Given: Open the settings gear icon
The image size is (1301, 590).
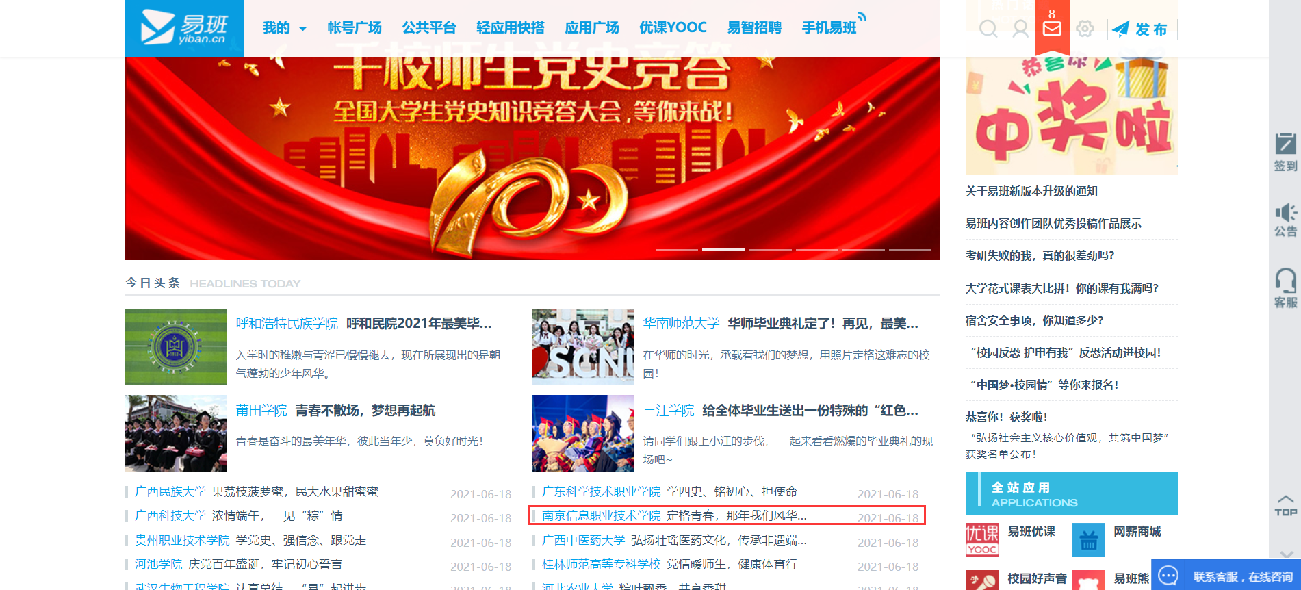Looking at the screenshot, I should click(x=1085, y=29).
